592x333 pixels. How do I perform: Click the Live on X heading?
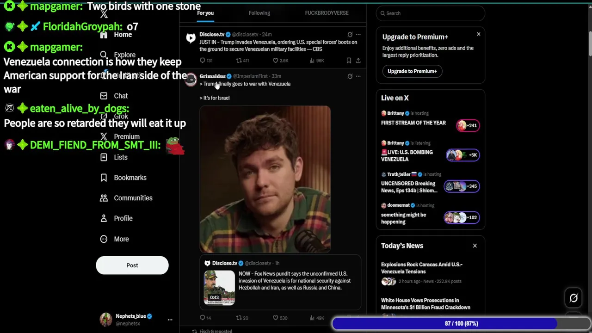(x=395, y=98)
